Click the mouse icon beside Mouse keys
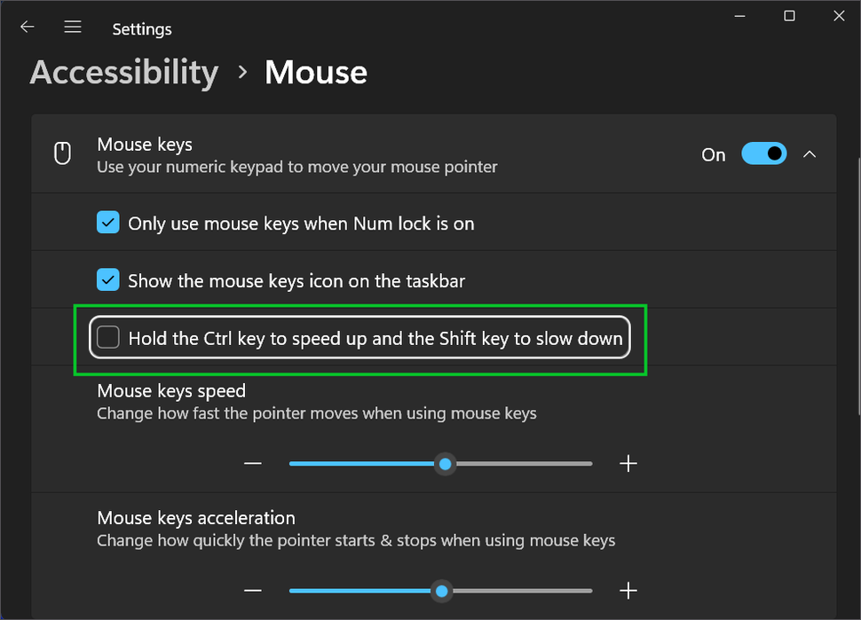 coord(62,154)
